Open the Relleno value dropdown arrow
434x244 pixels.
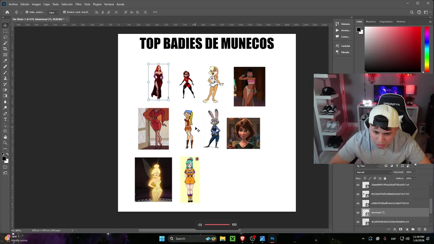[x=414, y=178]
